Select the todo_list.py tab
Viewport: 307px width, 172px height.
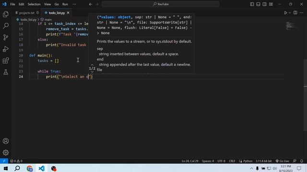[x=57, y=13]
